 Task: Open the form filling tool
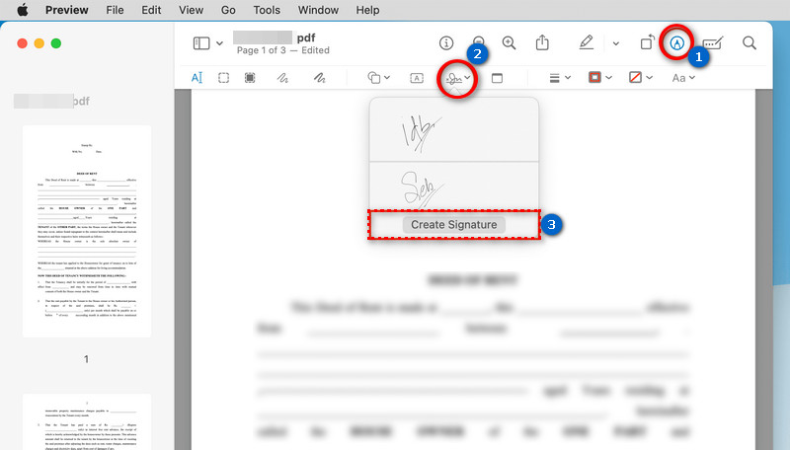(x=713, y=43)
